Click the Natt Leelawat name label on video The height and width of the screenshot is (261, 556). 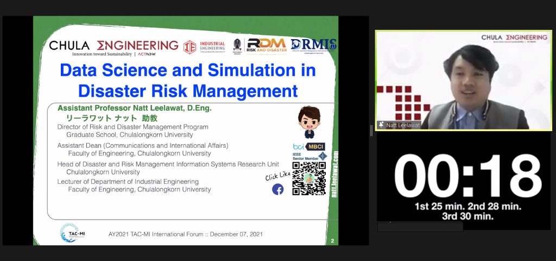[x=402, y=126]
